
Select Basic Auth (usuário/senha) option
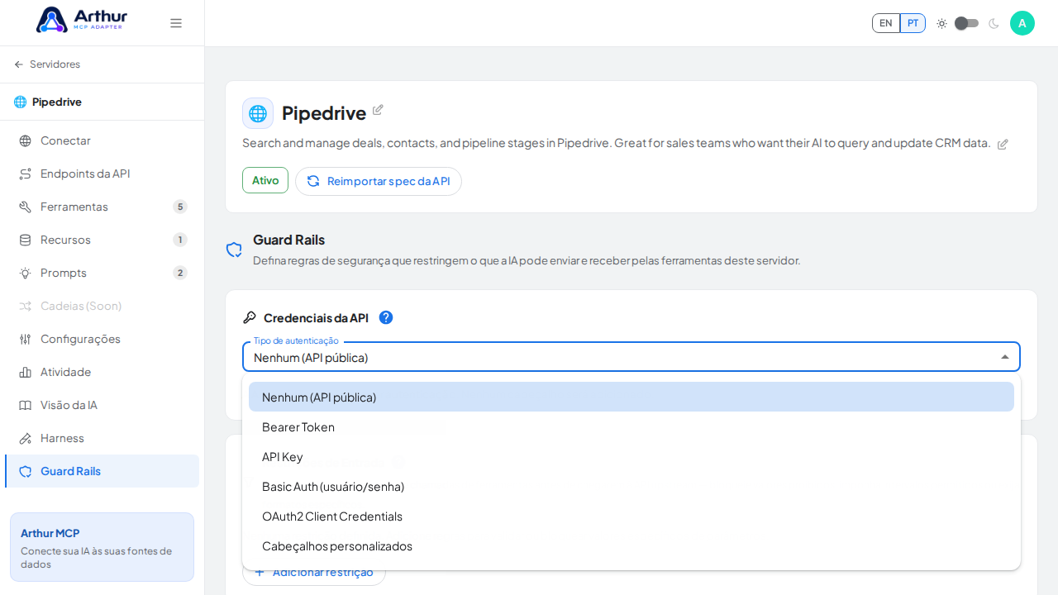click(631, 486)
